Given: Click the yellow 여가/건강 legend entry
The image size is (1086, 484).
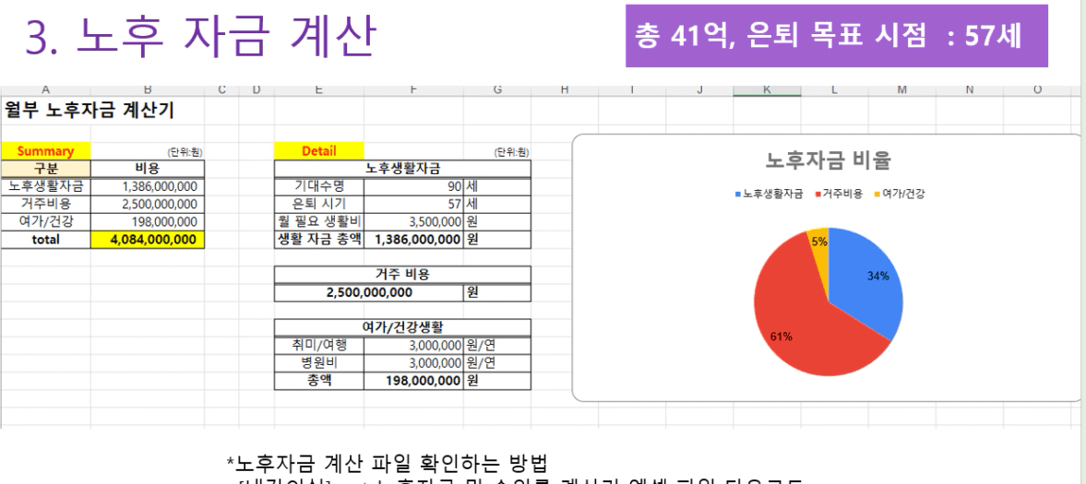Looking at the screenshot, I should click(900, 195).
